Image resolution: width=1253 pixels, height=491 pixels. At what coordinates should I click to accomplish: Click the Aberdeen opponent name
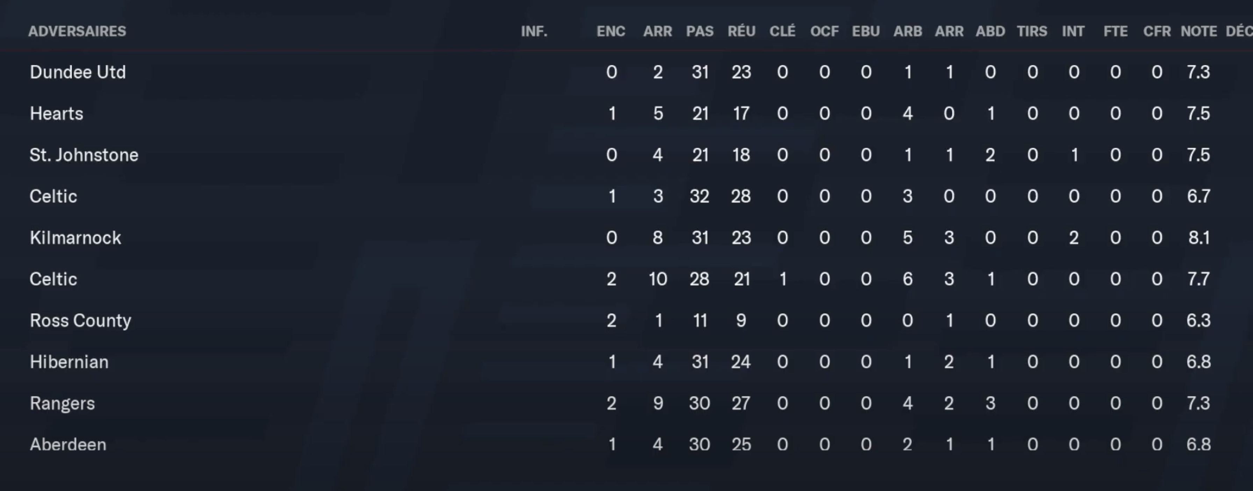tap(67, 444)
